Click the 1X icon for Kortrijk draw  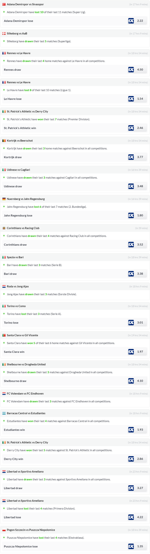coord(131,157)
